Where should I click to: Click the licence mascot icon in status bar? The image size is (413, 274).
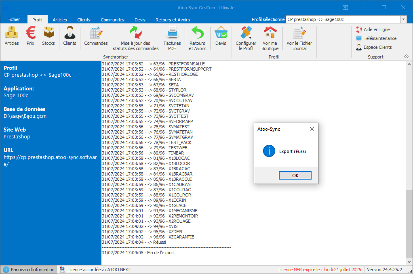click(62, 270)
